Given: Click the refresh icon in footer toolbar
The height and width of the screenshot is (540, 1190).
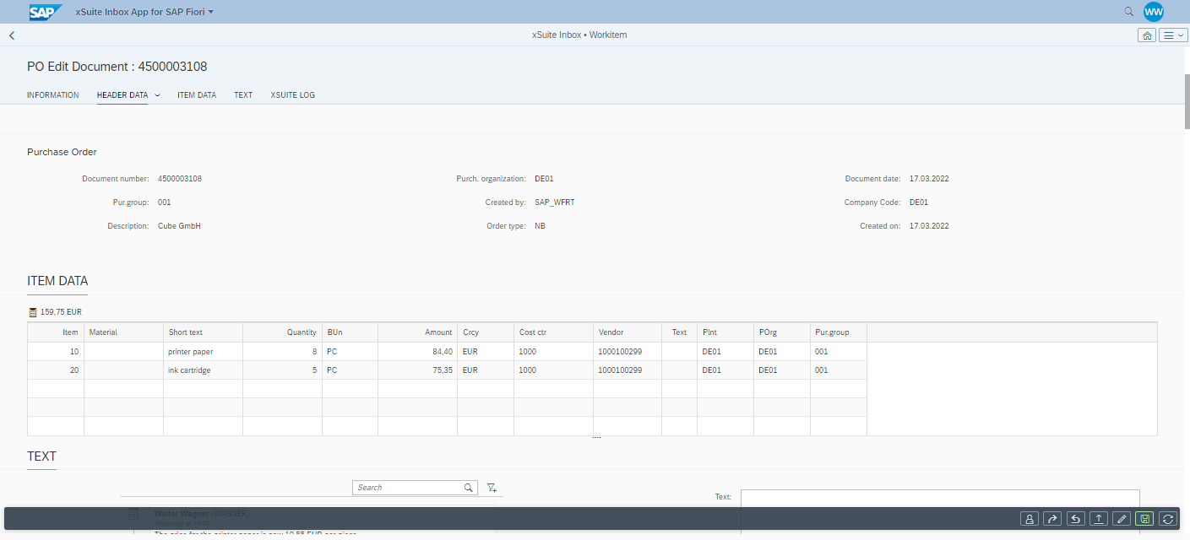Looking at the screenshot, I should click(x=1168, y=519).
